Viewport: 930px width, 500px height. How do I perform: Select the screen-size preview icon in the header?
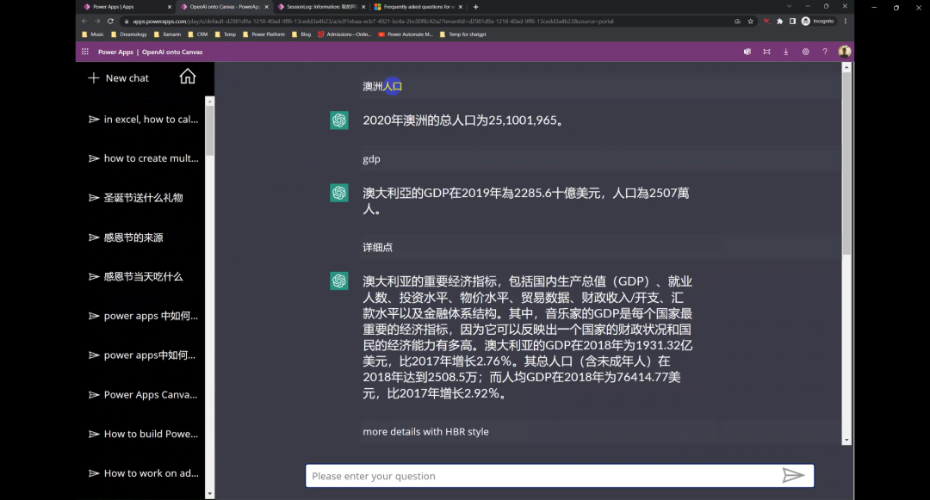[x=766, y=52]
